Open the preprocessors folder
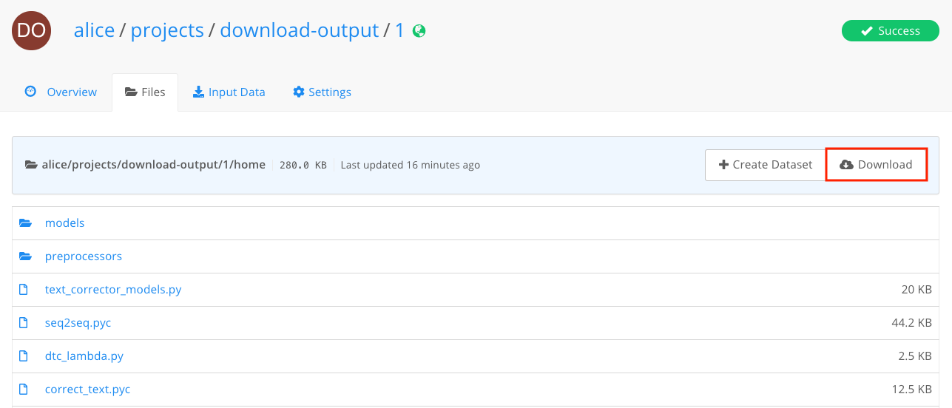Image resolution: width=952 pixels, height=408 pixels. pyautogui.click(x=84, y=256)
